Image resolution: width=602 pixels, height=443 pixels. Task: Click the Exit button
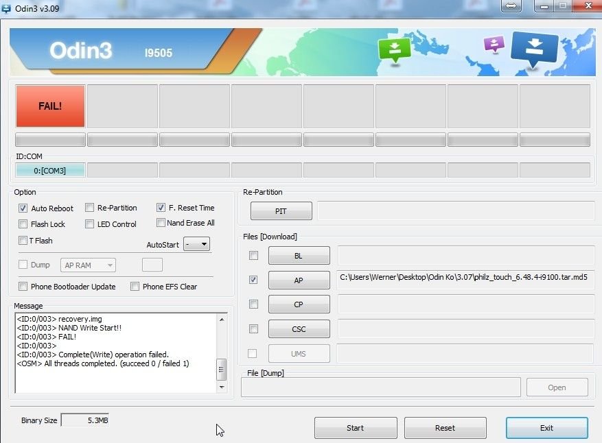546,428
